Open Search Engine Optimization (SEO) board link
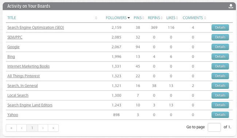 (36, 27)
